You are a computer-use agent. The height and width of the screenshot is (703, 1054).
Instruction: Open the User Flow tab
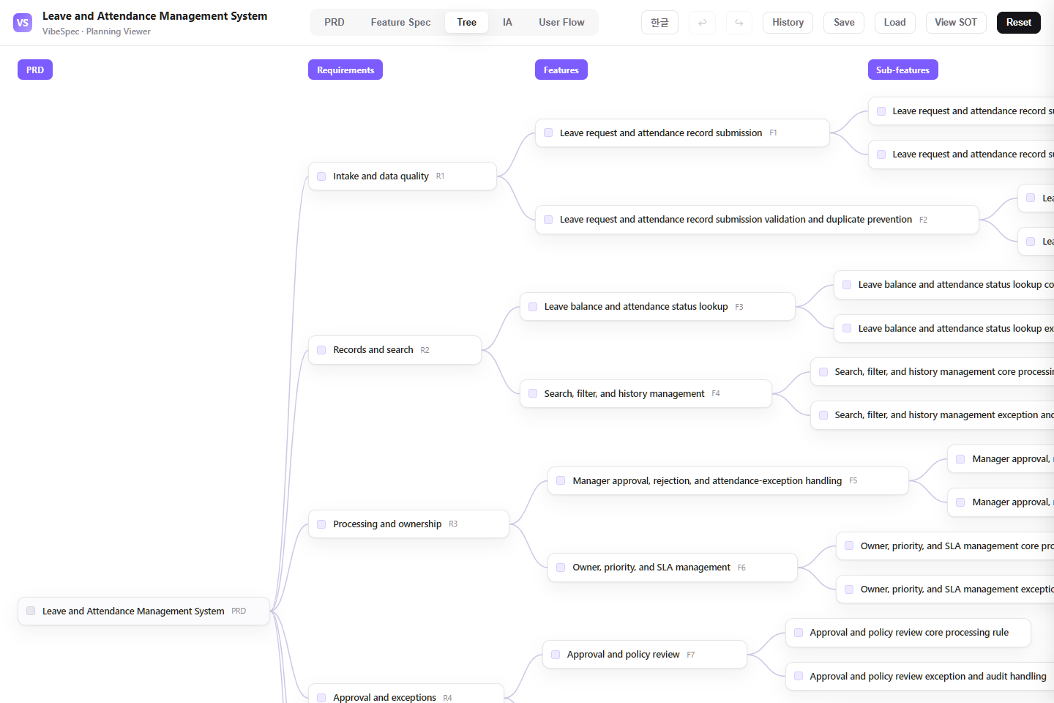(x=561, y=23)
